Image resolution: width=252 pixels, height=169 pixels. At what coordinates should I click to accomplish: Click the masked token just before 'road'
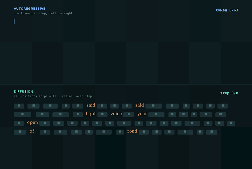120,132
